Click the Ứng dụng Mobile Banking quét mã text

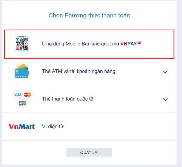pos(81,44)
